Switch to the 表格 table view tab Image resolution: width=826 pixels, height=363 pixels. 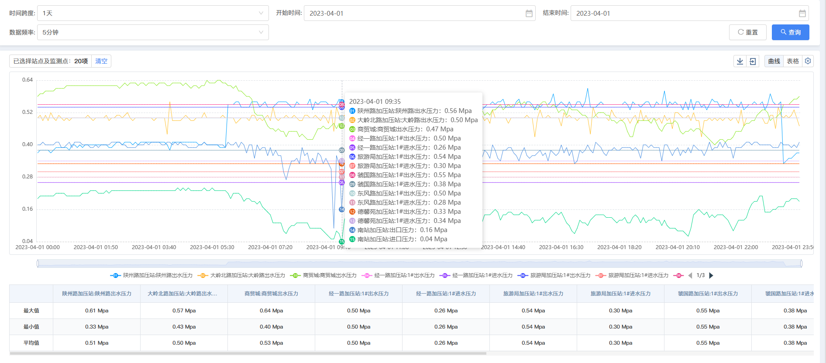pyautogui.click(x=792, y=61)
